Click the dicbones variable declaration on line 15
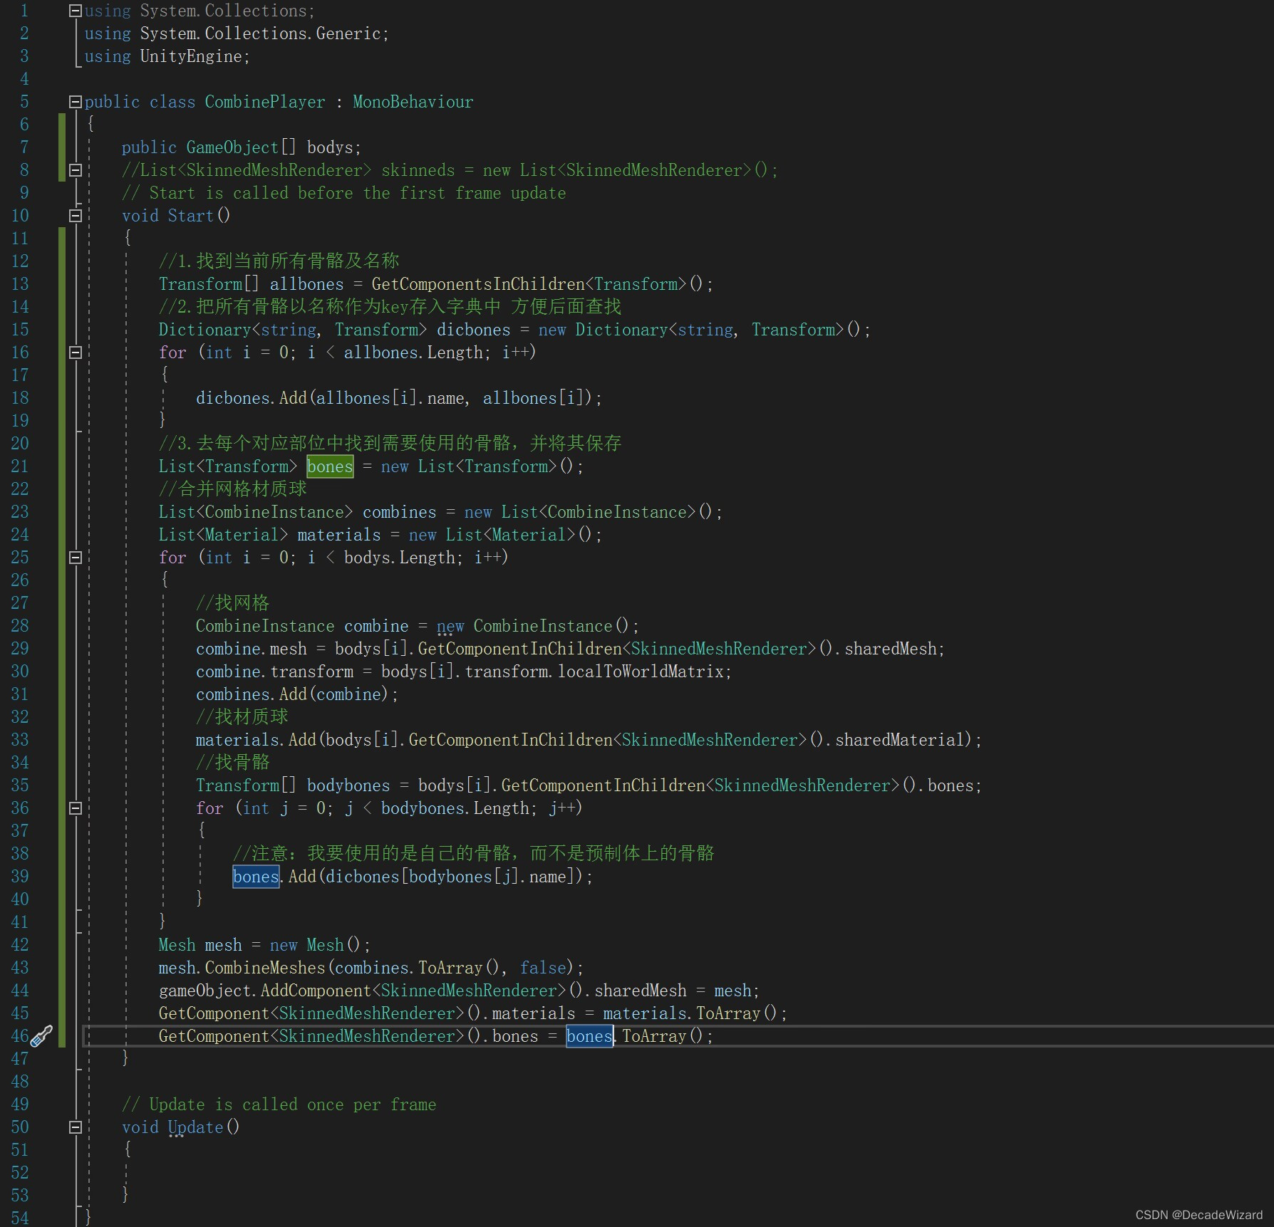 pos(473,330)
